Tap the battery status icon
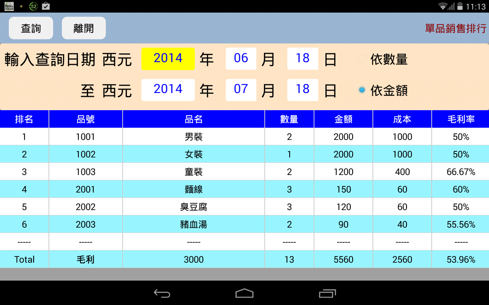This screenshot has width=489, height=305. click(x=460, y=6)
